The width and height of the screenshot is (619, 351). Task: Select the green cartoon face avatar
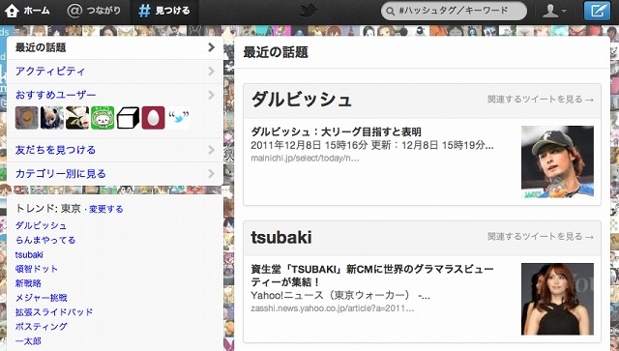coord(103,118)
